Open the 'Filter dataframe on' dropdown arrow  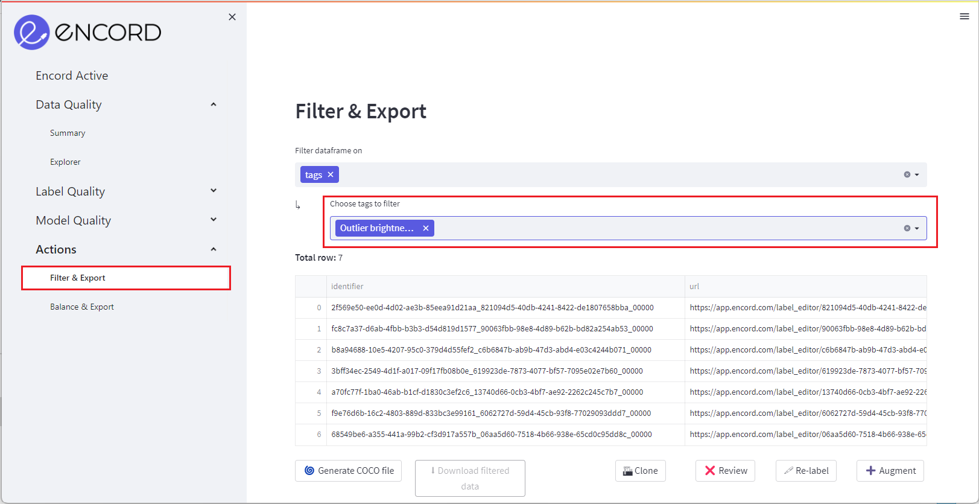917,174
